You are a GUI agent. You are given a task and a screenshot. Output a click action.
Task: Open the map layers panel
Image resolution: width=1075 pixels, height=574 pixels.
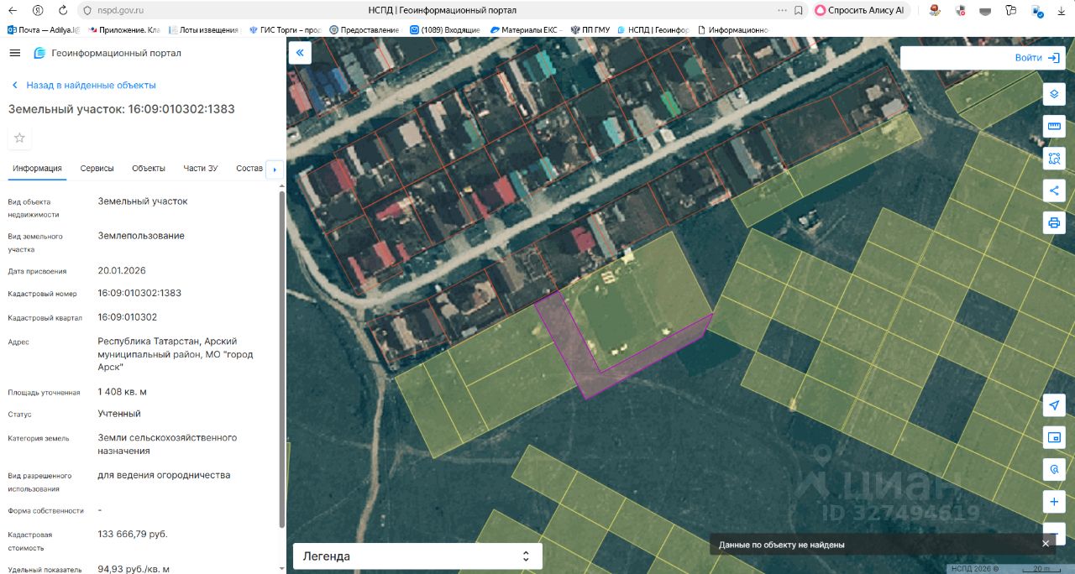pos(1054,94)
